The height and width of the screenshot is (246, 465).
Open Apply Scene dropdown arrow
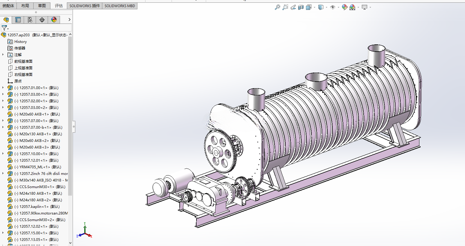coord(358,7)
